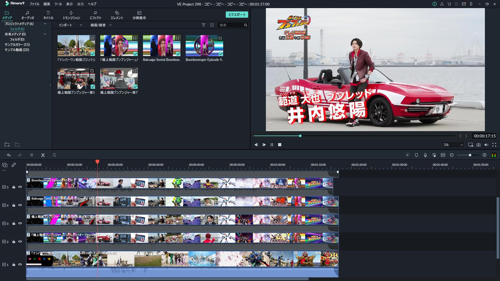Image resolution: width=500 pixels, height=281 pixels.
Task: Open the audio adjust settings icon
Action: 54,155
